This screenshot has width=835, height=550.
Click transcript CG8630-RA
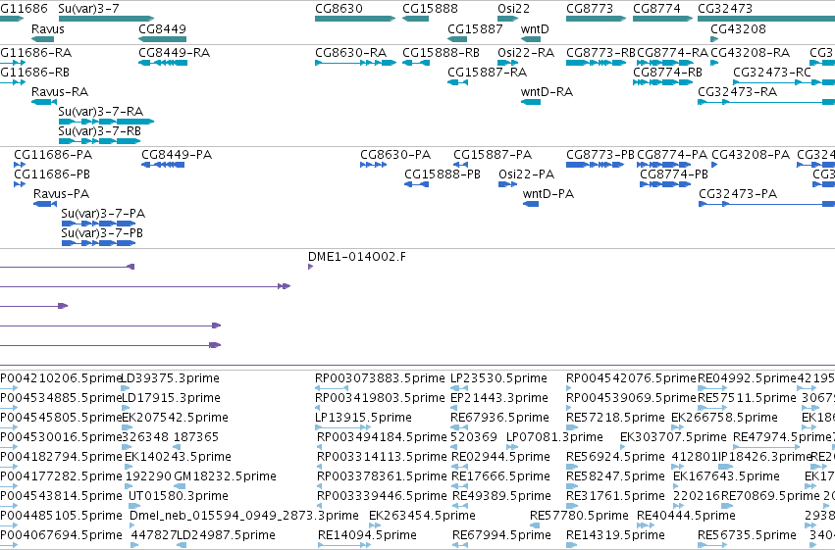tap(356, 63)
